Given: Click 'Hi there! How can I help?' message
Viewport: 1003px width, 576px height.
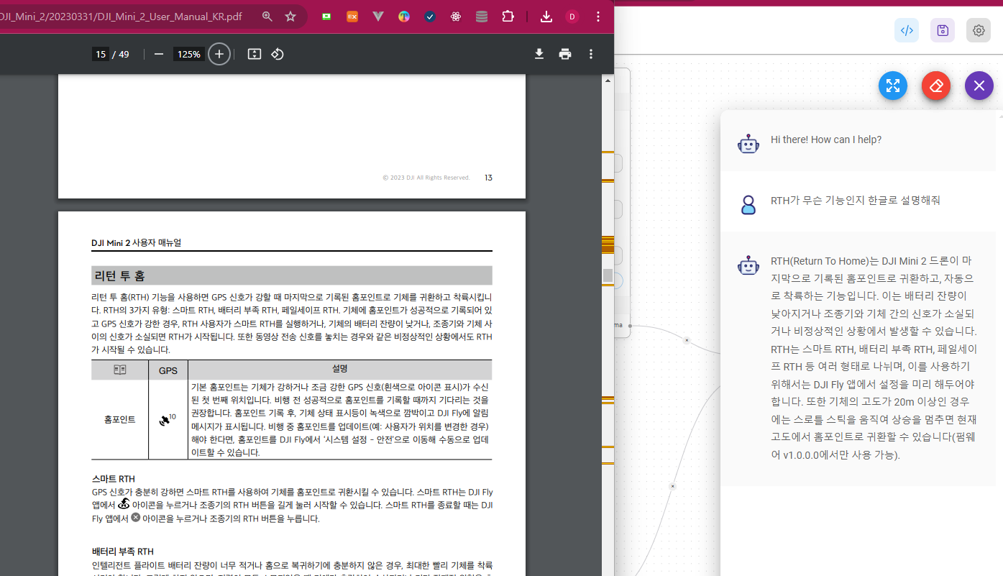Looking at the screenshot, I should coord(826,140).
